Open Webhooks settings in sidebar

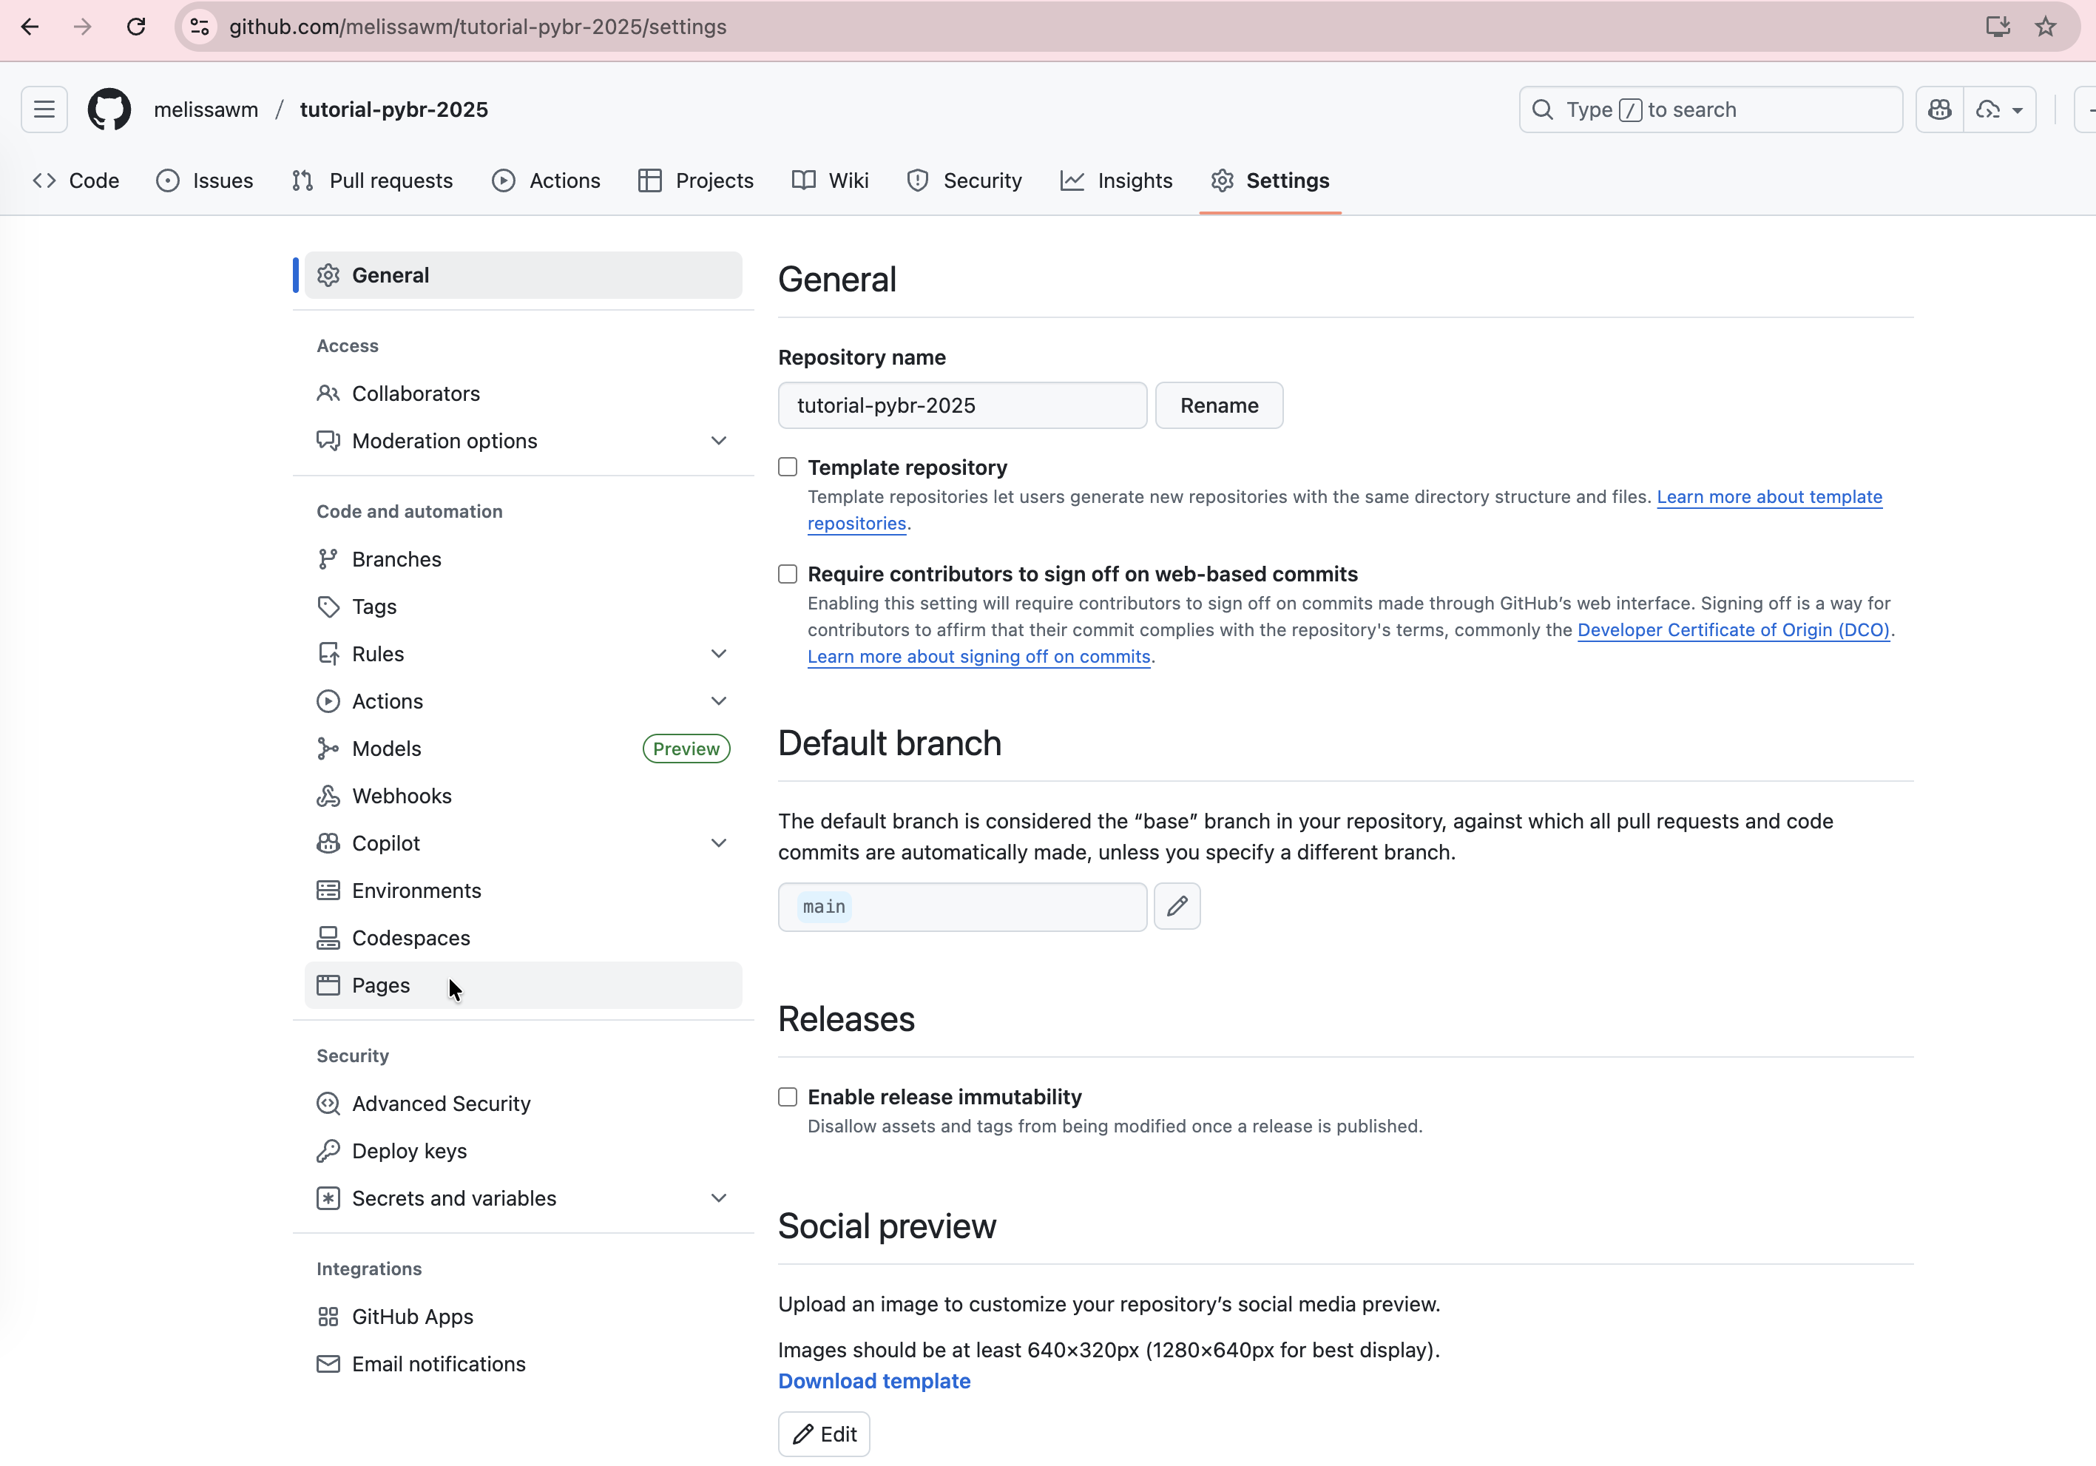(402, 796)
